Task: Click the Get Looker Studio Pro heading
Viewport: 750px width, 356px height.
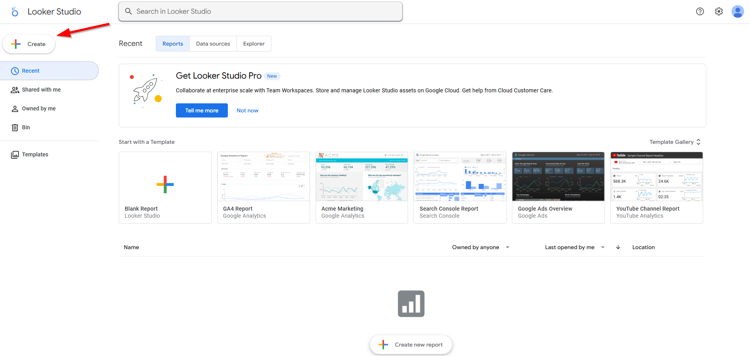Action: coord(218,76)
